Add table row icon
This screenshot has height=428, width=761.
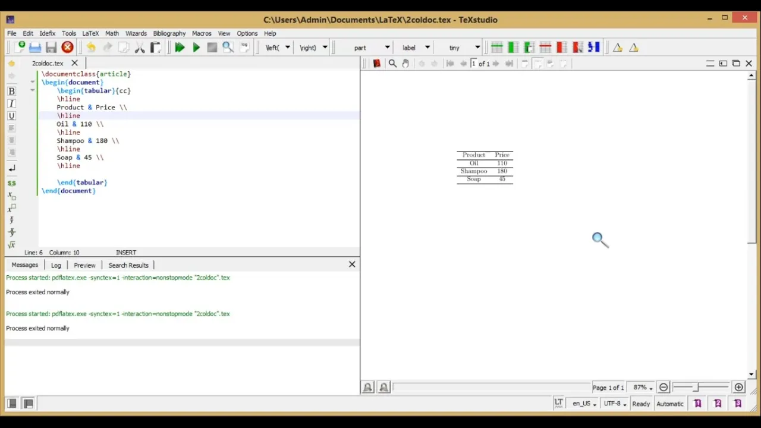[497, 48]
